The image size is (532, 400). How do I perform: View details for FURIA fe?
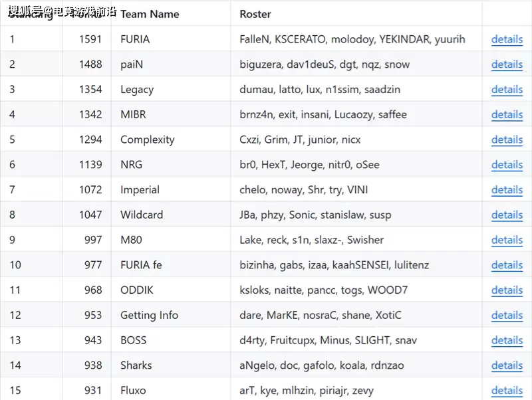click(507, 265)
